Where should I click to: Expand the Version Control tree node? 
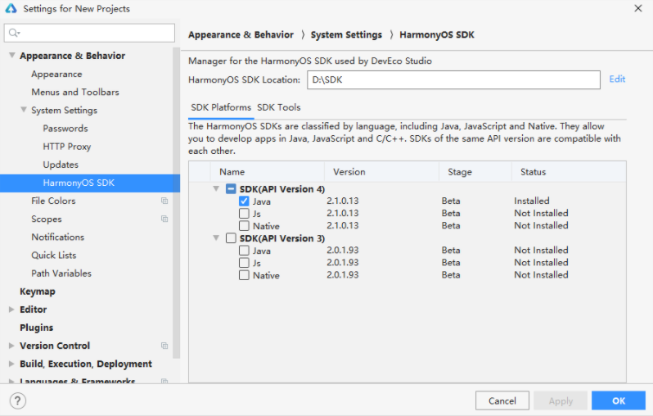pos(11,346)
